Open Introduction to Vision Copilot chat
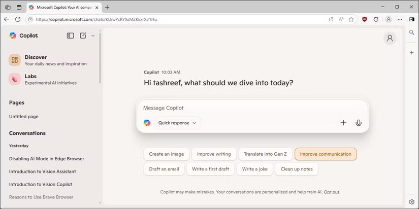419x209 pixels. point(41,184)
